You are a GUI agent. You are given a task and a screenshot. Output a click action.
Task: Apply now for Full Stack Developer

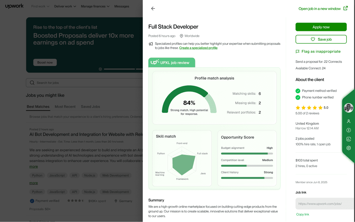[x=321, y=27]
